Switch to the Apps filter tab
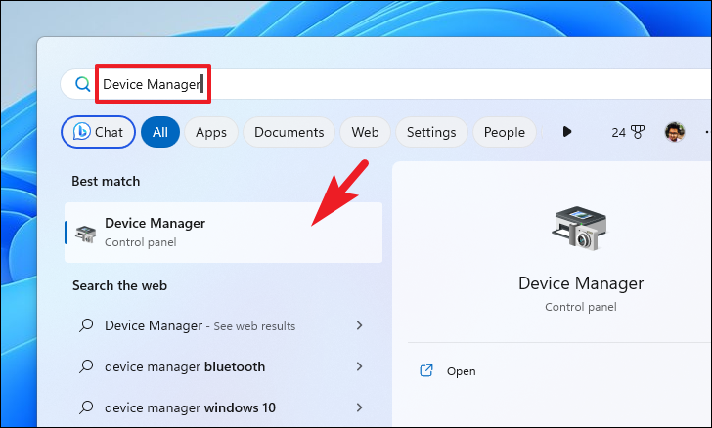The width and height of the screenshot is (712, 428). pyautogui.click(x=210, y=132)
